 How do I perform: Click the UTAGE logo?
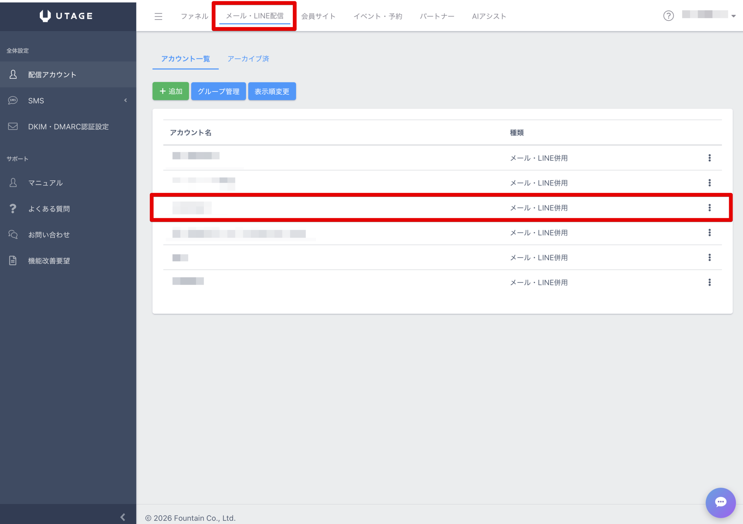click(66, 16)
